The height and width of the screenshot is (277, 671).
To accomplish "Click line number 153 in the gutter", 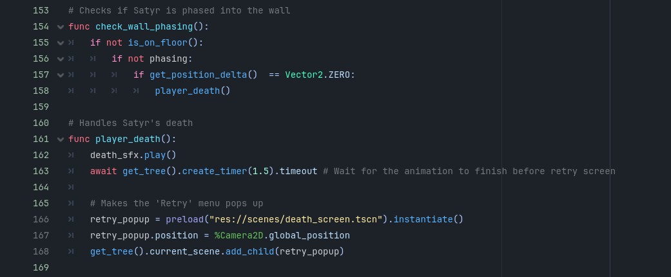I will 40,11.
